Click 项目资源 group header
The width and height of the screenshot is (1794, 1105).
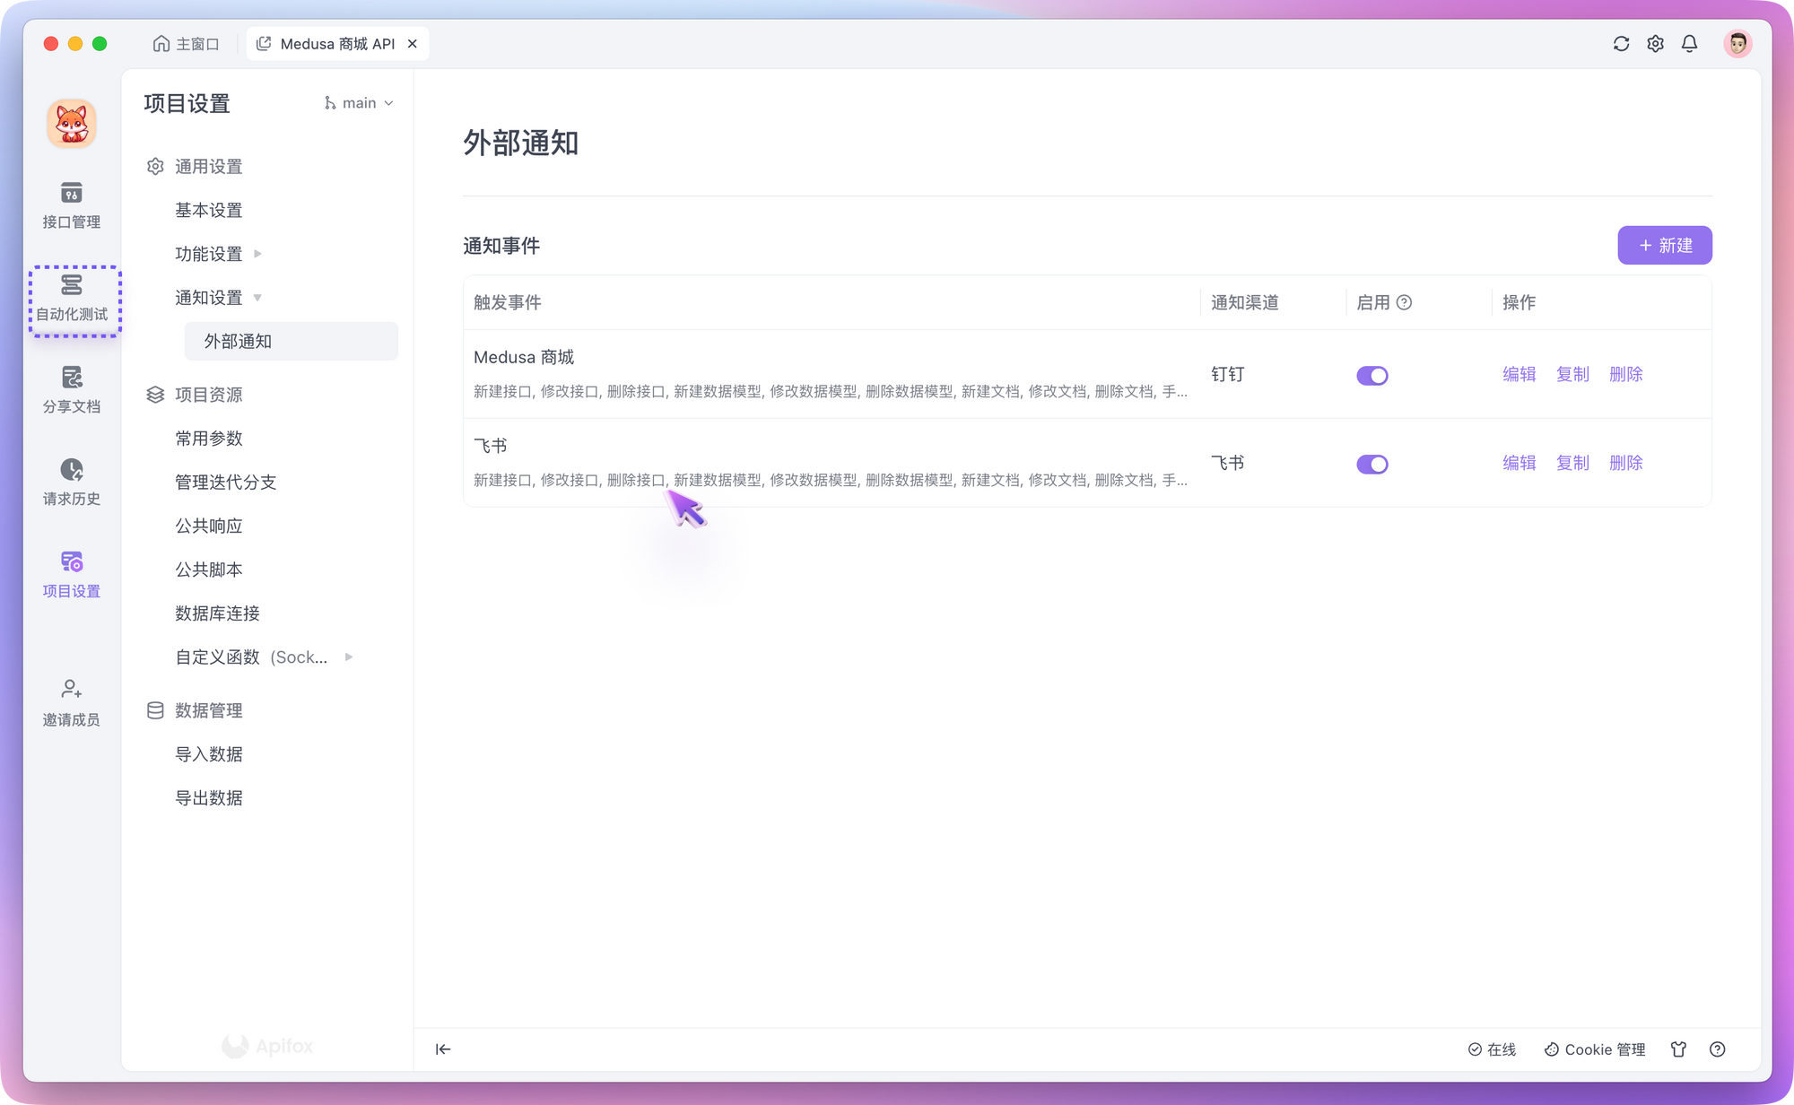[195, 395]
